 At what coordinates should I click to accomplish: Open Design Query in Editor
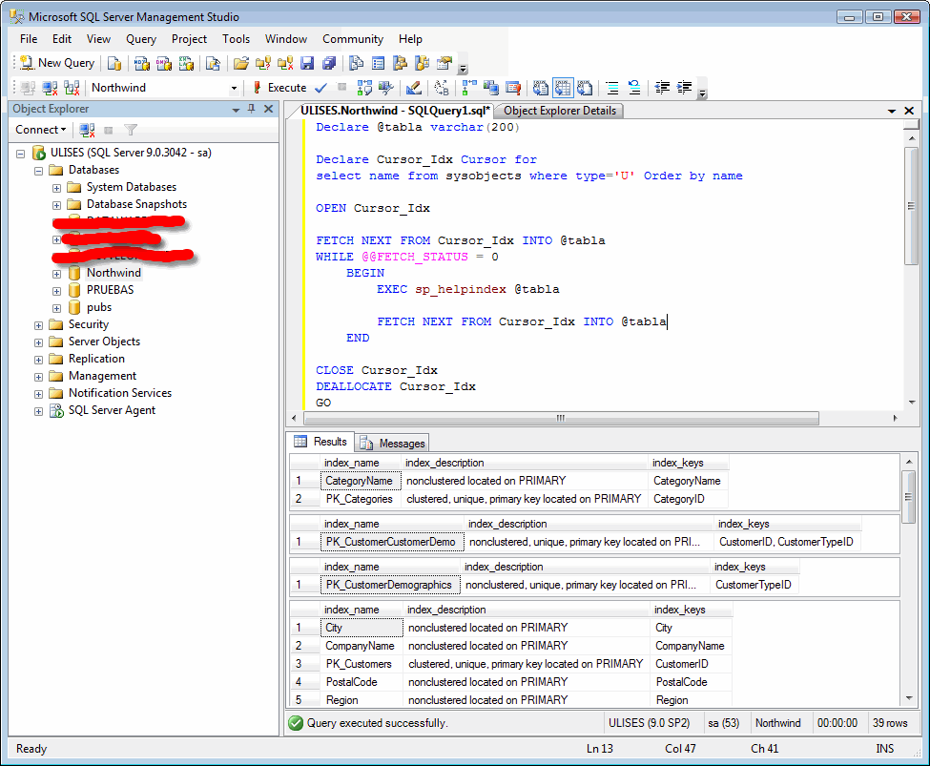(x=414, y=88)
